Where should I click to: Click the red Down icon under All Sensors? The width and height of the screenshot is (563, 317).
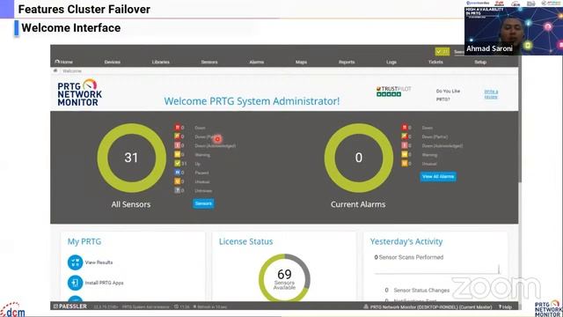[178, 127]
